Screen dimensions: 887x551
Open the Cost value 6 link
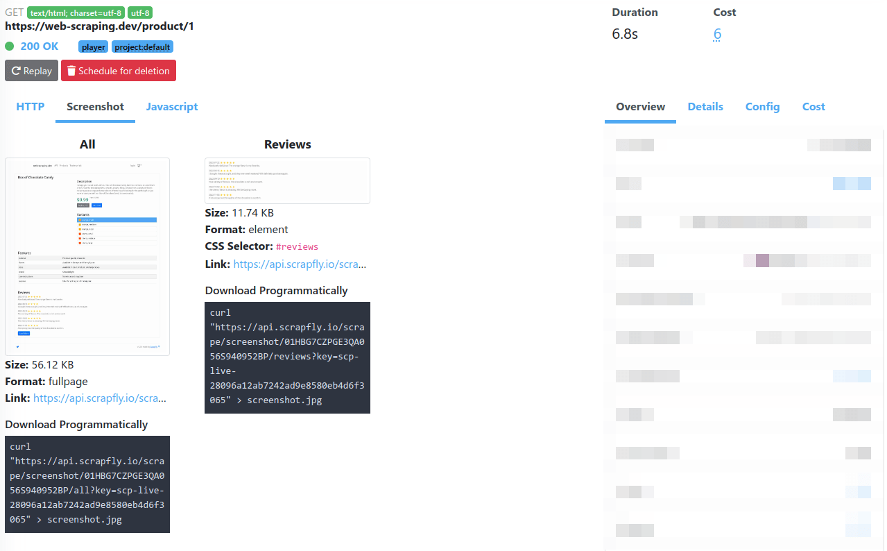point(716,34)
